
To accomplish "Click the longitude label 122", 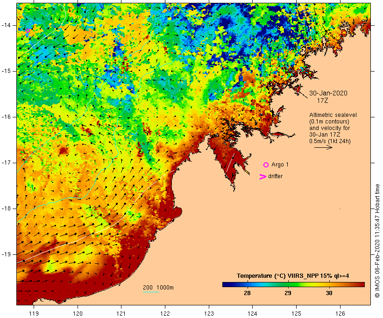I will pyautogui.click(x=165, y=313).
